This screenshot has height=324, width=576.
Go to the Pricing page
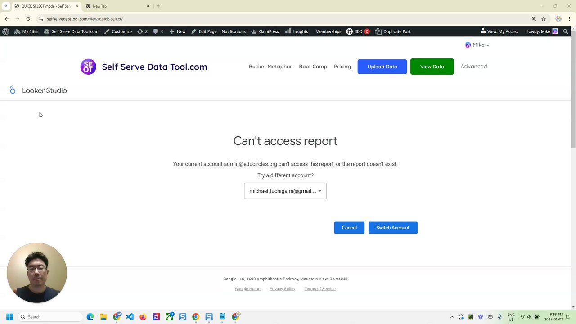(342, 67)
